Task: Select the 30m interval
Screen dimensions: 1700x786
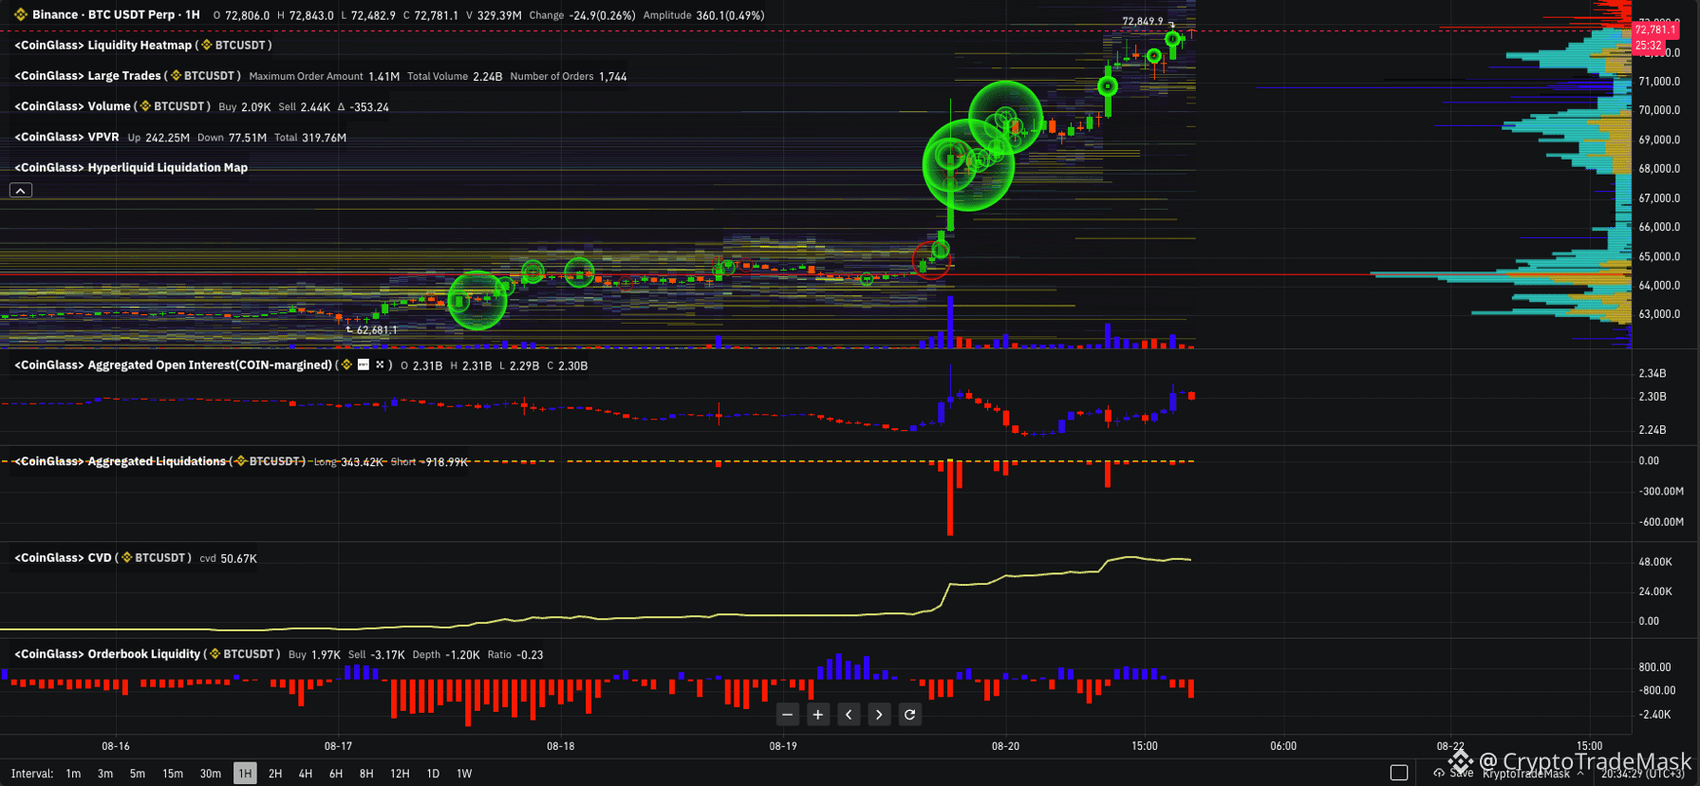Action: (x=211, y=774)
